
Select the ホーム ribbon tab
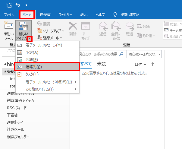(x=27, y=15)
